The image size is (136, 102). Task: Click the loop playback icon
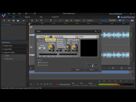[x=38, y=84]
